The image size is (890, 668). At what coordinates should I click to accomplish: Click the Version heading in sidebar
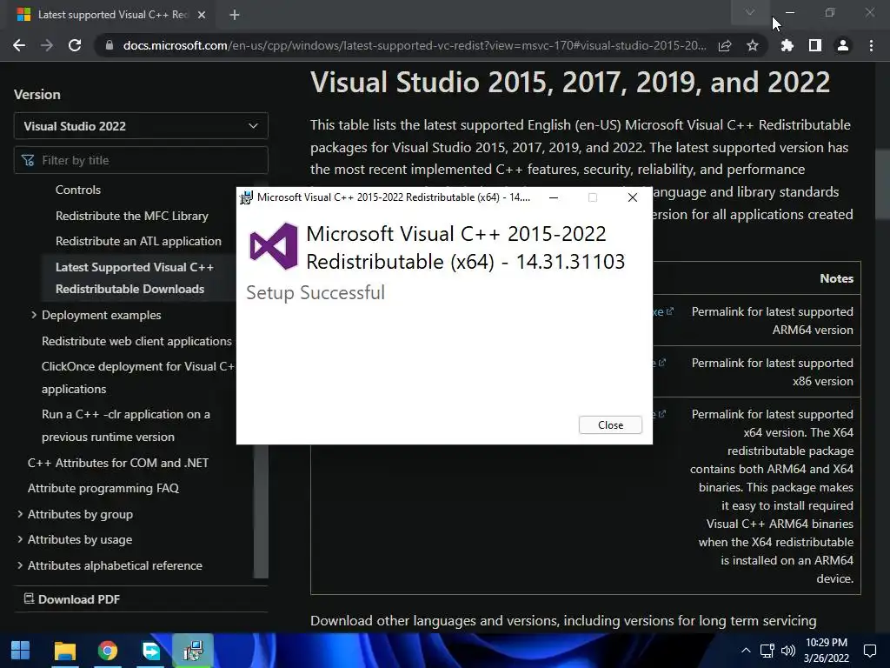[37, 94]
